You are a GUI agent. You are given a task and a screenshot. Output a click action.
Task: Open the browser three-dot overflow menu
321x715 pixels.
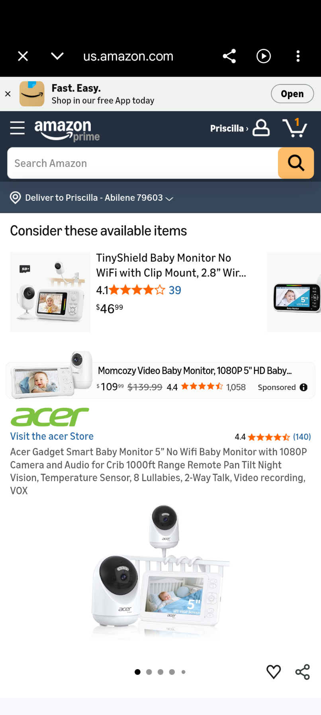click(x=298, y=56)
